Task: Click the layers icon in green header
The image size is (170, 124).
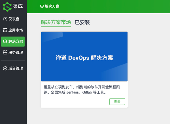Action: 42,6
